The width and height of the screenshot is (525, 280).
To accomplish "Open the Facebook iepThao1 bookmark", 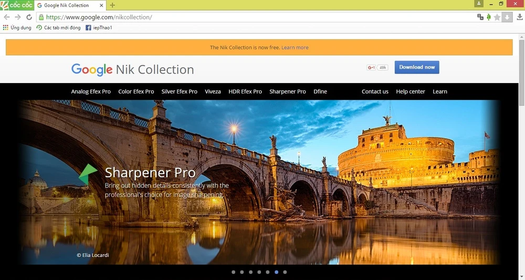I will (x=99, y=28).
